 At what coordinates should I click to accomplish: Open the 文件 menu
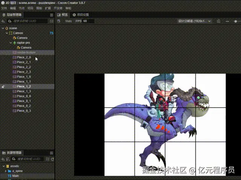(4, 8)
